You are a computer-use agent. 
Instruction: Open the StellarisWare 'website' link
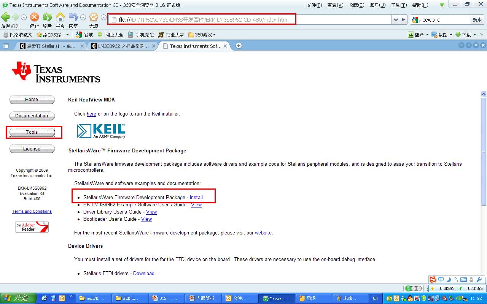point(263,233)
